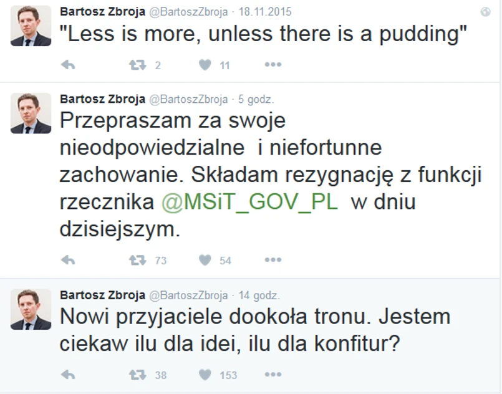This screenshot has width=502, height=394.
Task: Reply to the "Przepraszam za swoje" tweet
Action: click(68, 260)
